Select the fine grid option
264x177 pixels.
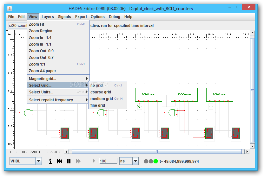[x=108, y=105]
